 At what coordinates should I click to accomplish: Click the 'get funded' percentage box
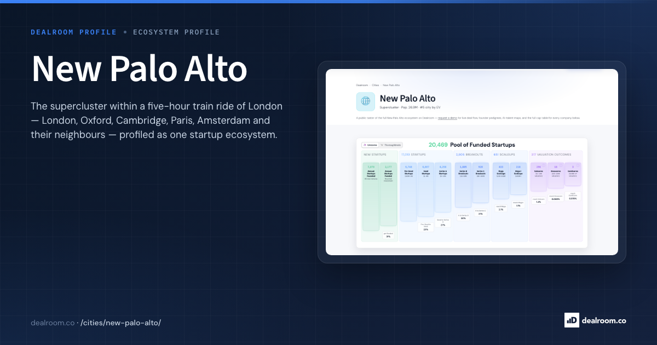388,235
